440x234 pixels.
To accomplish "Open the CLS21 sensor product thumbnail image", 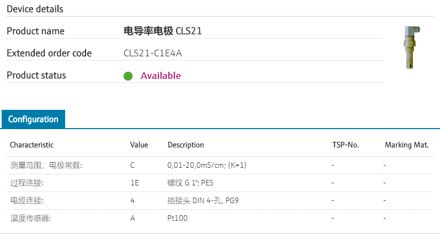I will pos(410,47).
